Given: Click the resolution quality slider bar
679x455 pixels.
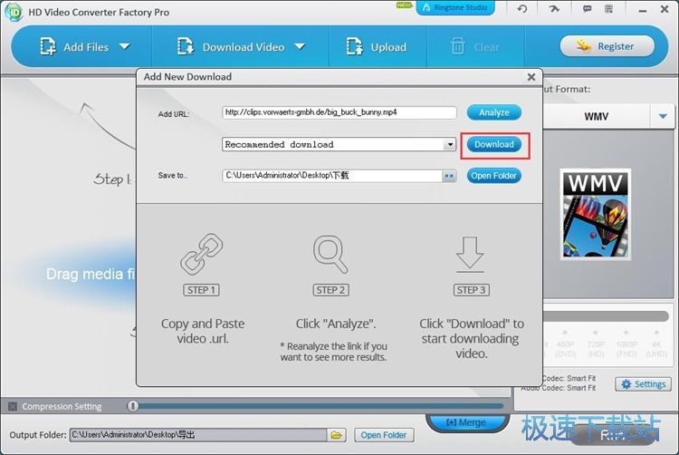Looking at the screenshot, I should (607, 316).
